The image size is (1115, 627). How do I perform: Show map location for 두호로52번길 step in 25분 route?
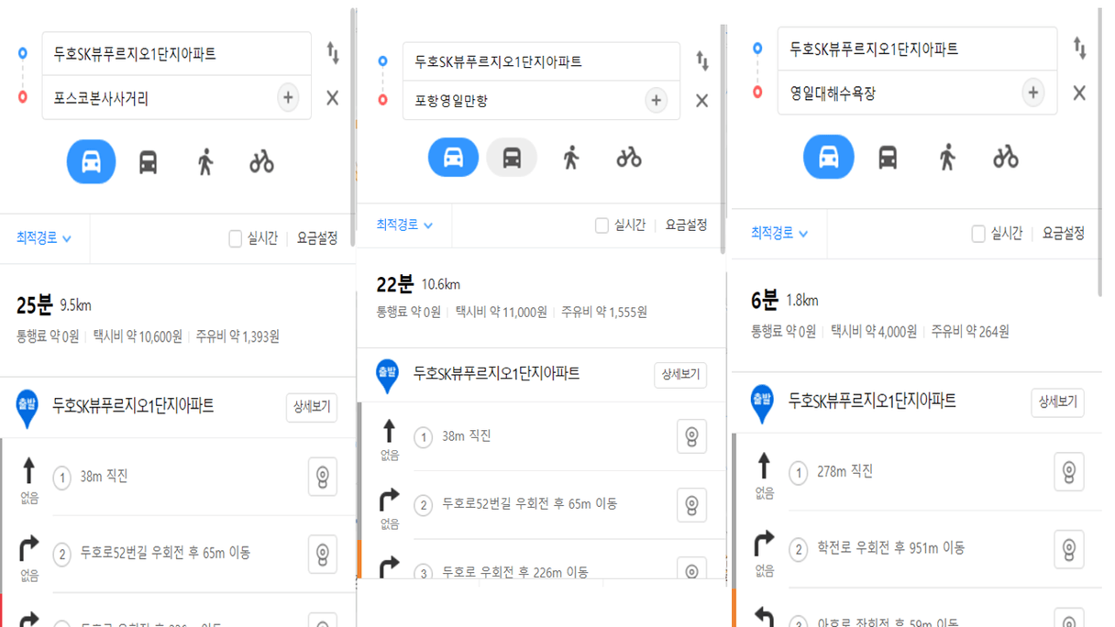[x=322, y=554]
